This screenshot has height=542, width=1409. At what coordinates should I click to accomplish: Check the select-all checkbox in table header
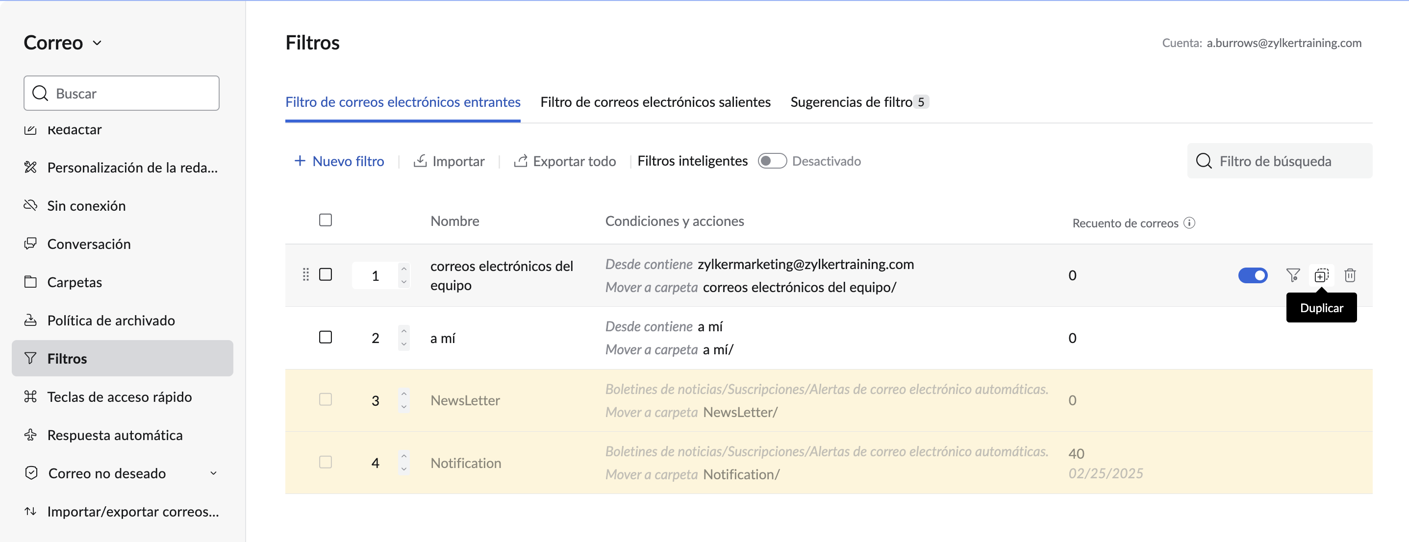click(x=326, y=220)
